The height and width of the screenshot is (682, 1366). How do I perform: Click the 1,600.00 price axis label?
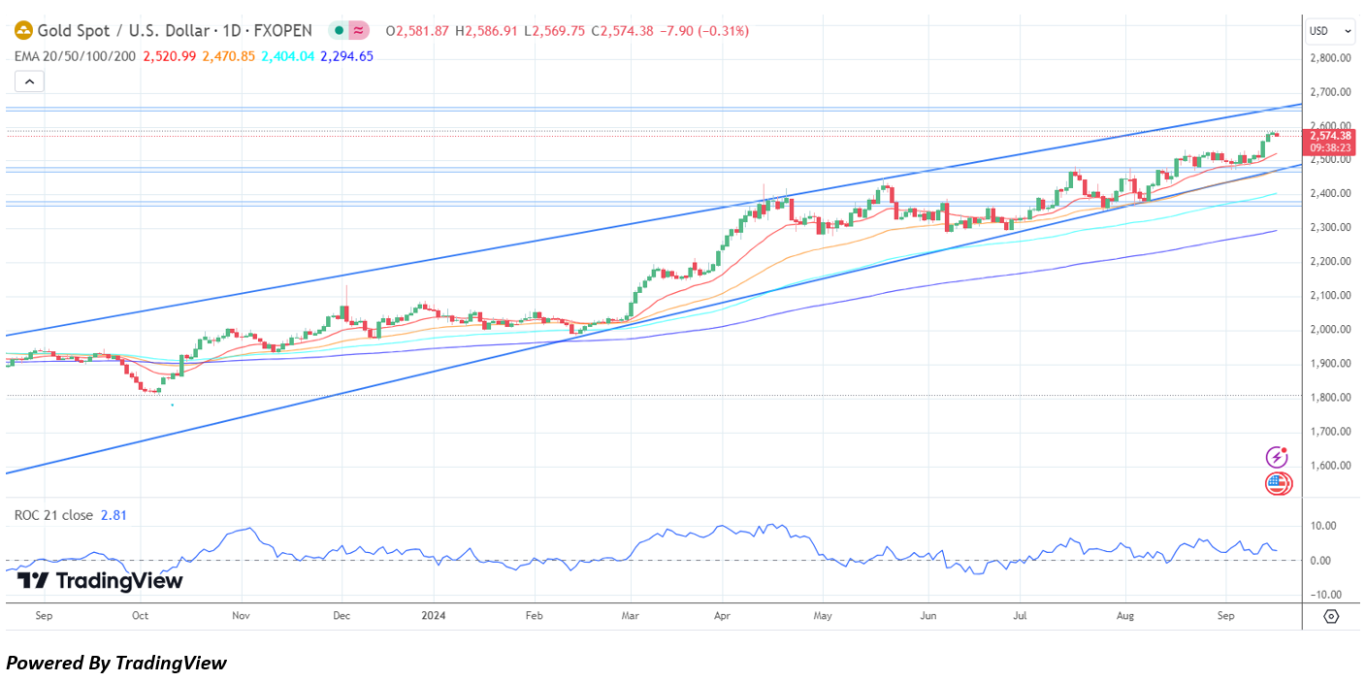coord(1329,466)
